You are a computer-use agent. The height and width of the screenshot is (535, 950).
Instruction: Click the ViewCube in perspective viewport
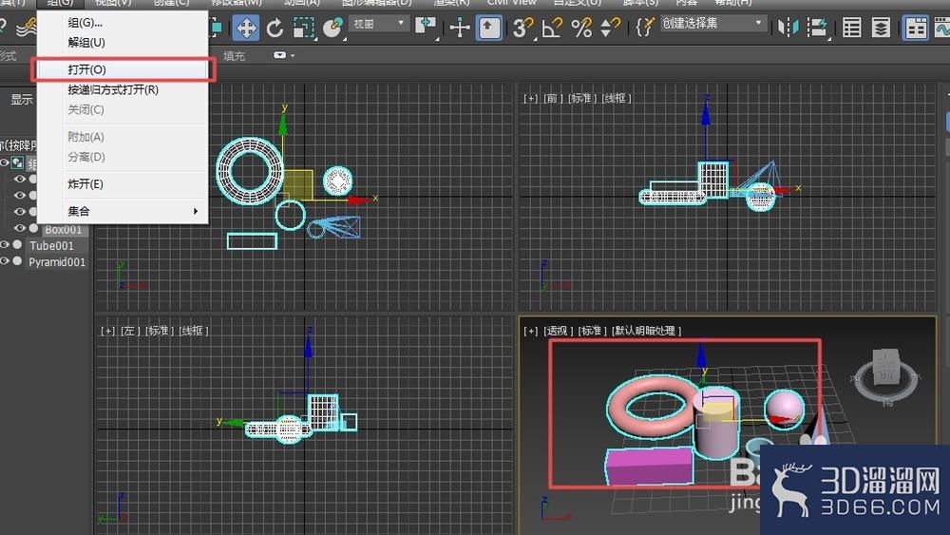(x=887, y=374)
